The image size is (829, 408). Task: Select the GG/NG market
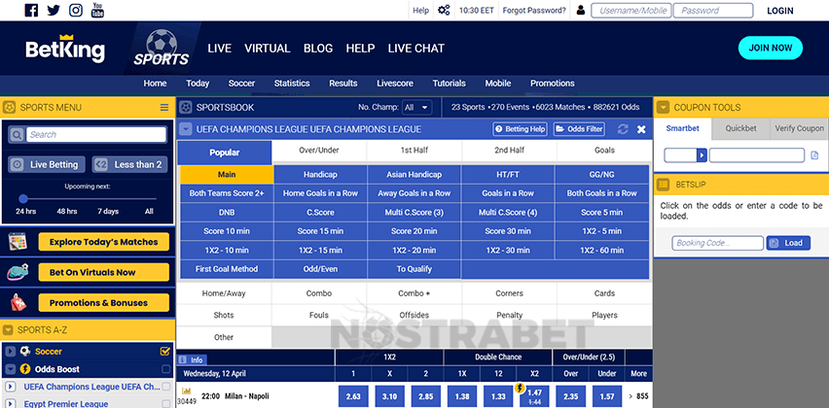(x=601, y=174)
